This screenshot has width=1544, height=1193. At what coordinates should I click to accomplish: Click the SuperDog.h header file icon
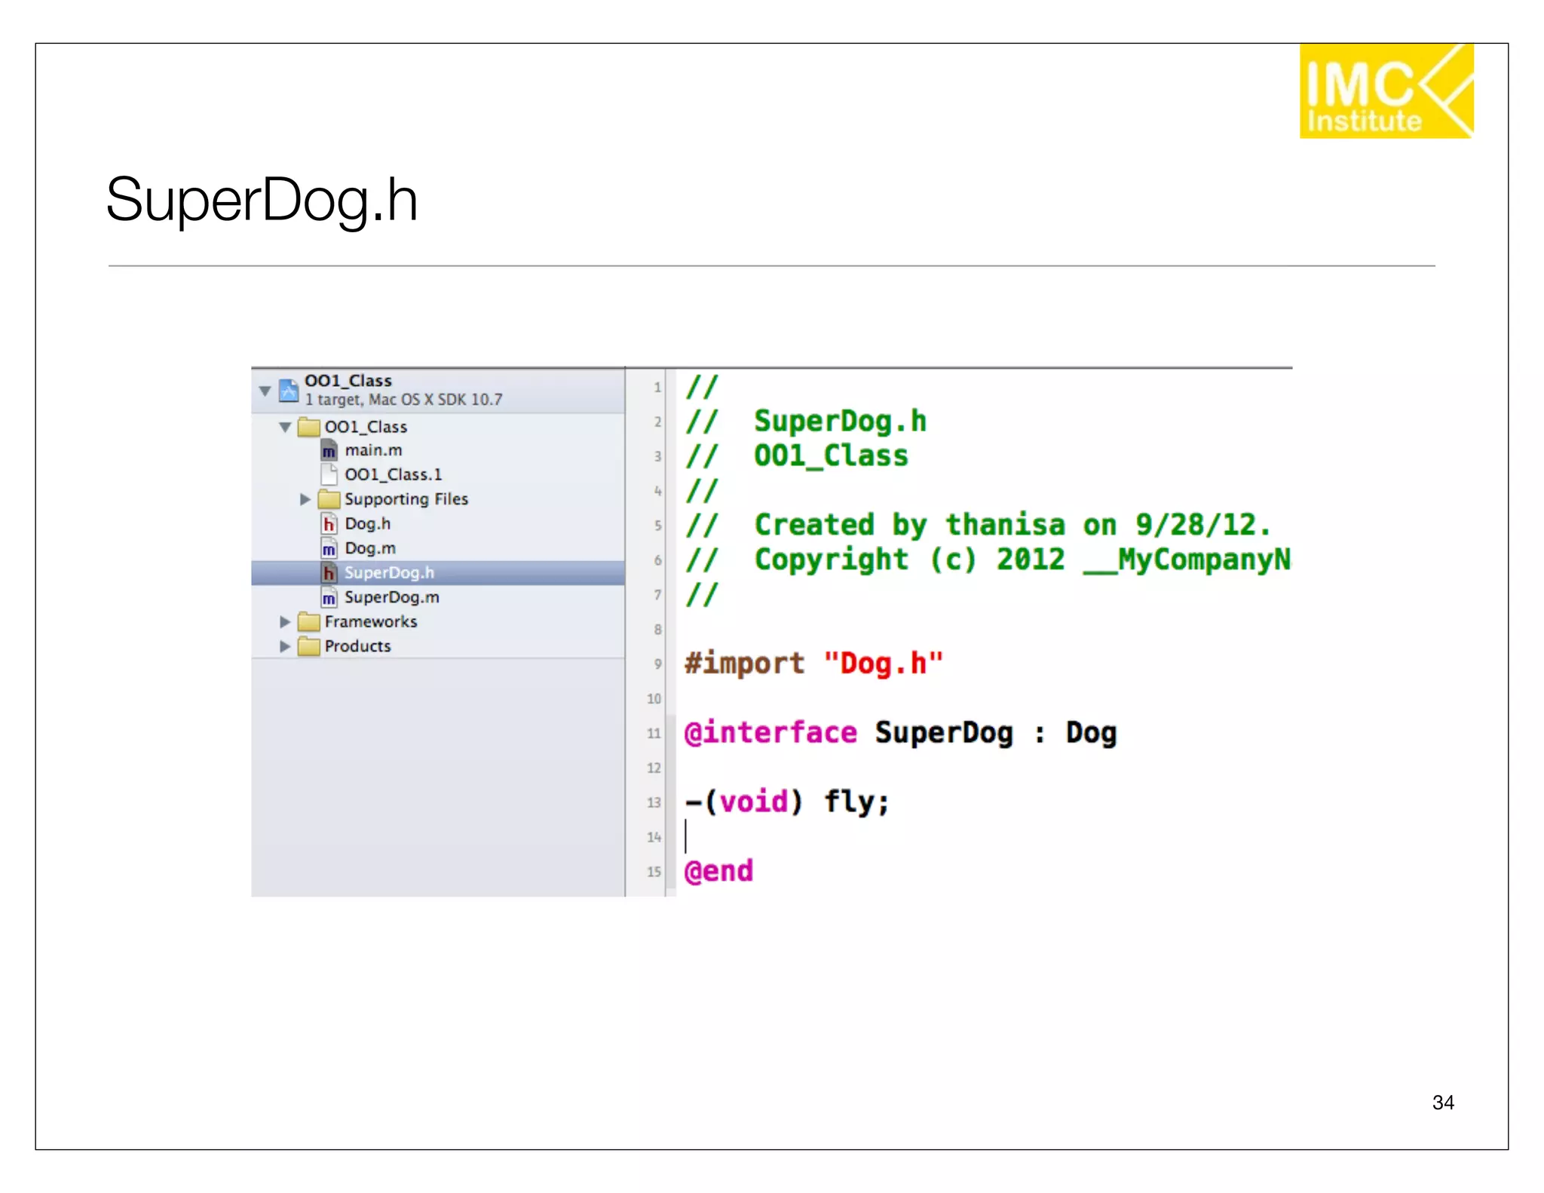[329, 572]
